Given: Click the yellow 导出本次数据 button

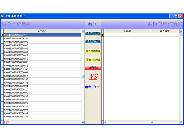Looking at the screenshot, I should (93, 60).
